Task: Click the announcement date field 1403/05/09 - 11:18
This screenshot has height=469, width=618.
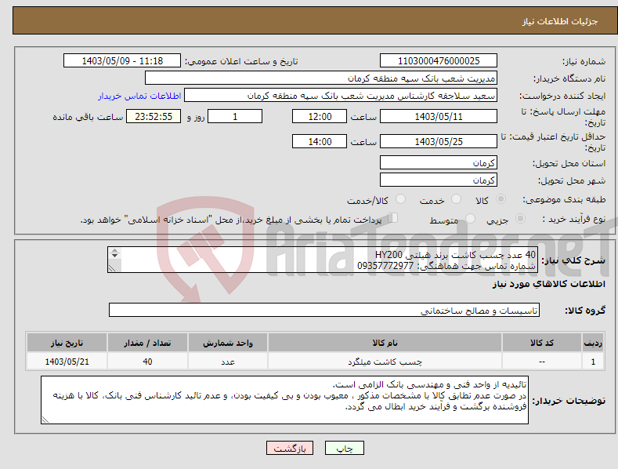Action: click(122, 61)
